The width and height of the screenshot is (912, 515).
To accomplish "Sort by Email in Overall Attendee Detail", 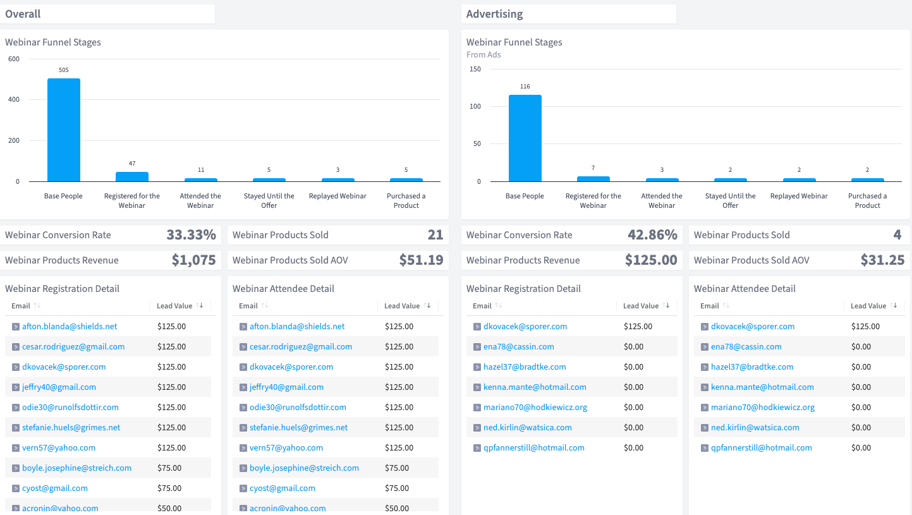I will tap(264, 306).
